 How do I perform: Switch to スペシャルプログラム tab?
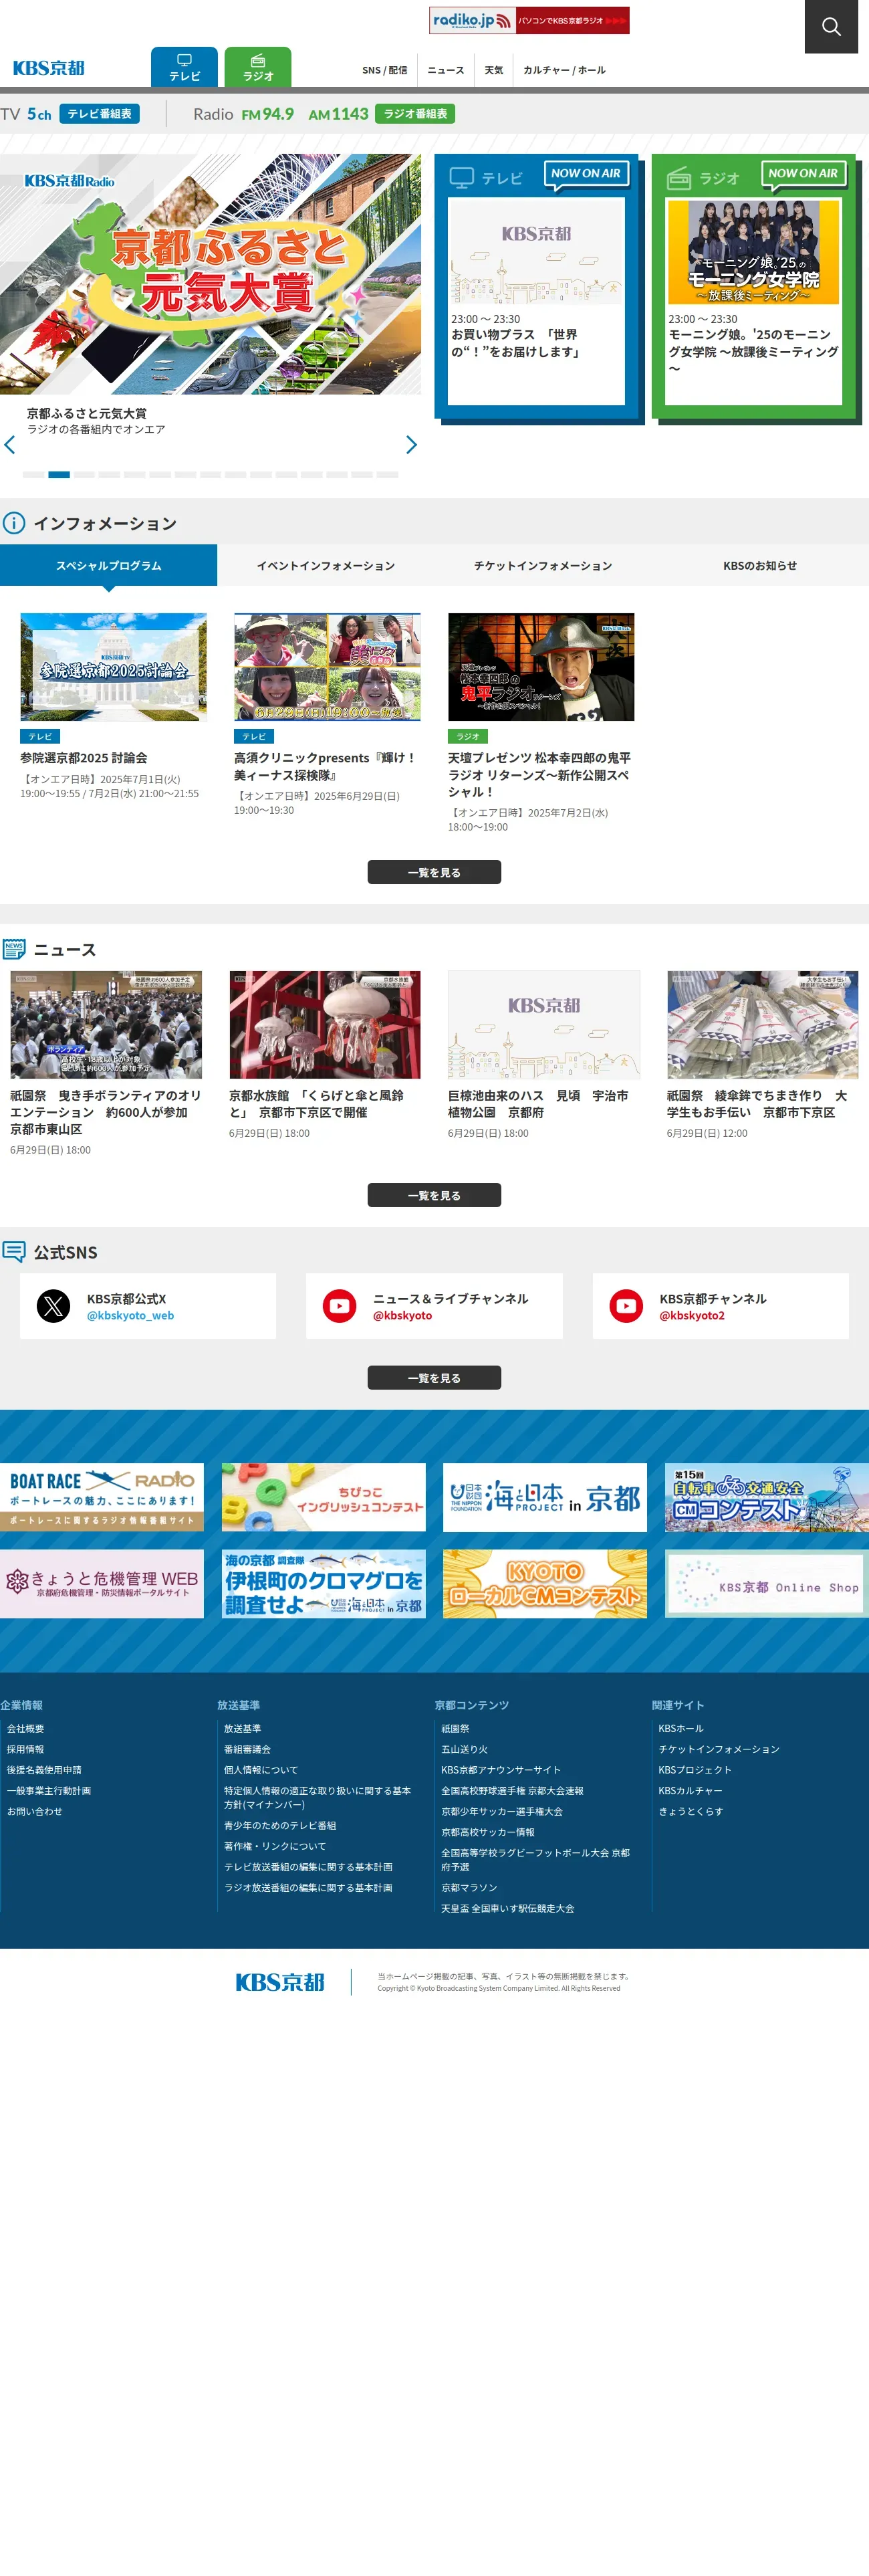(108, 565)
